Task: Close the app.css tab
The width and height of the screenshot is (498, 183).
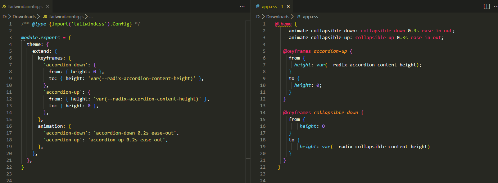Action: click(x=288, y=6)
